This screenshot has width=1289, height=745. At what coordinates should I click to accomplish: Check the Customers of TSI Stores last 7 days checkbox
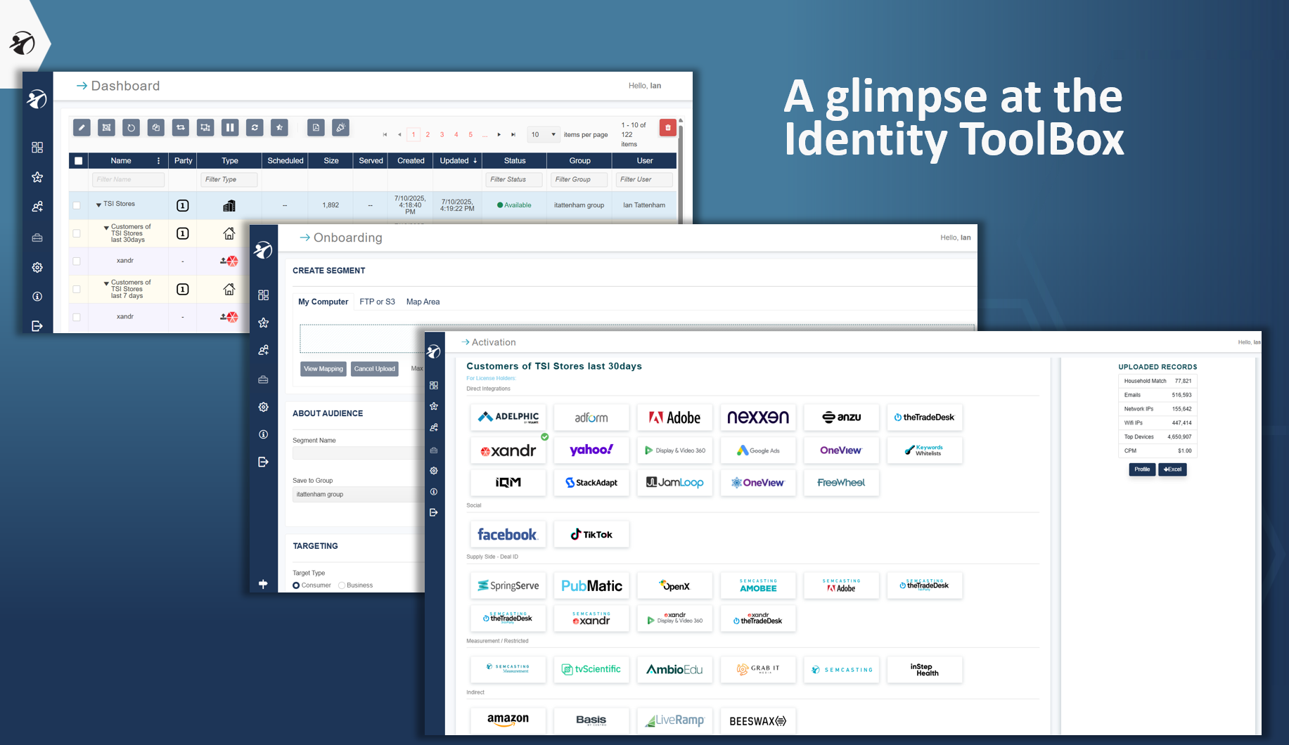[77, 289]
